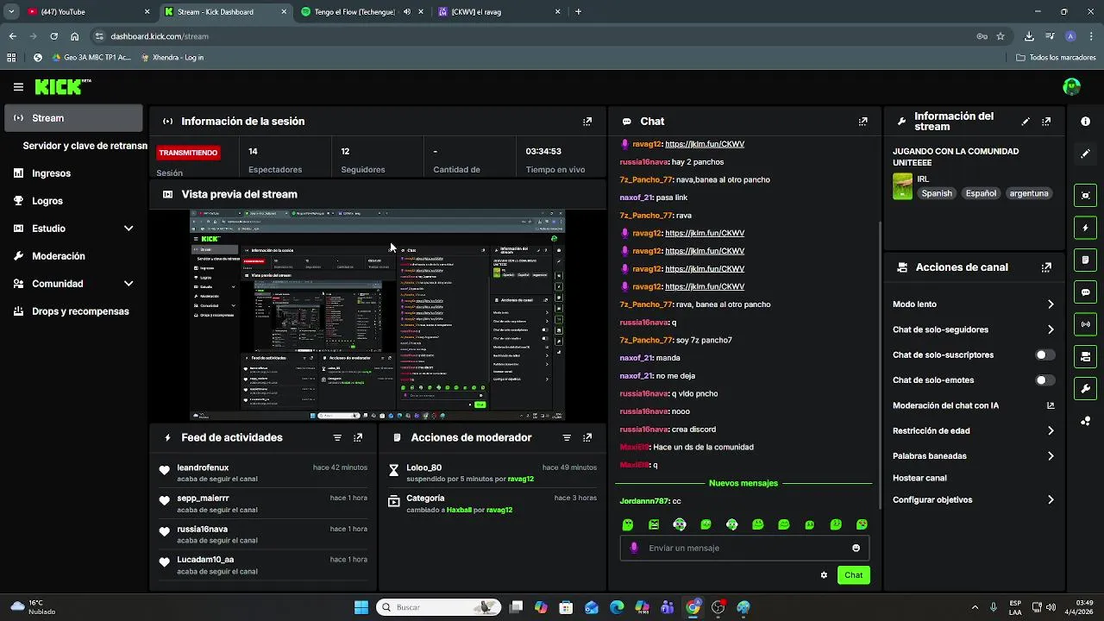Open Chat de solo-seguidores options arrow
The image size is (1104, 621).
(x=1051, y=329)
